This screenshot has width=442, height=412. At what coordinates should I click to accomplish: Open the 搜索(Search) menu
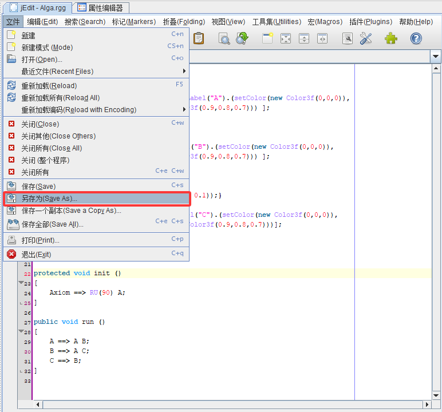[x=85, y=22]
